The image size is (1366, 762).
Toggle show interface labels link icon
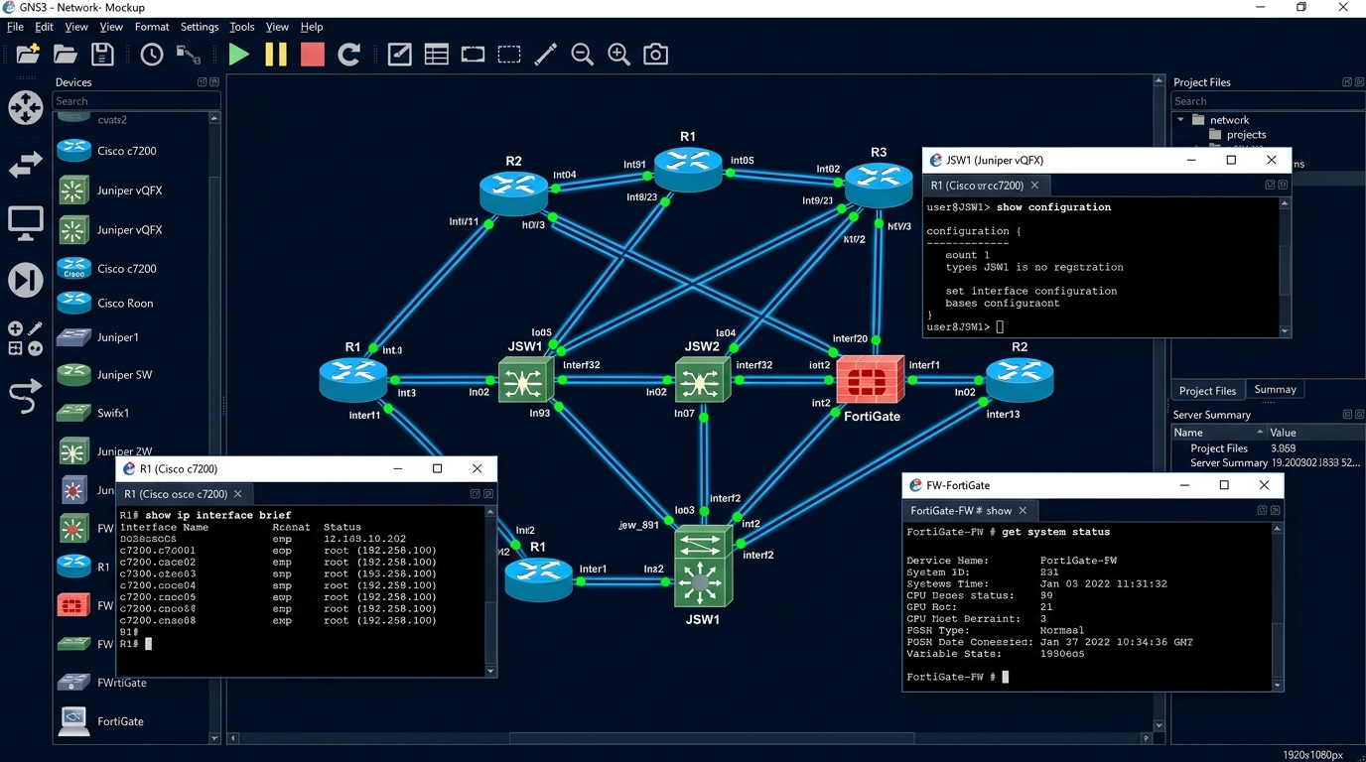click(x=188, y=54)
